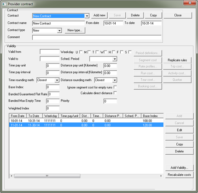
Task: Click the 100.00 base index cell
Action: coord(147,121)
